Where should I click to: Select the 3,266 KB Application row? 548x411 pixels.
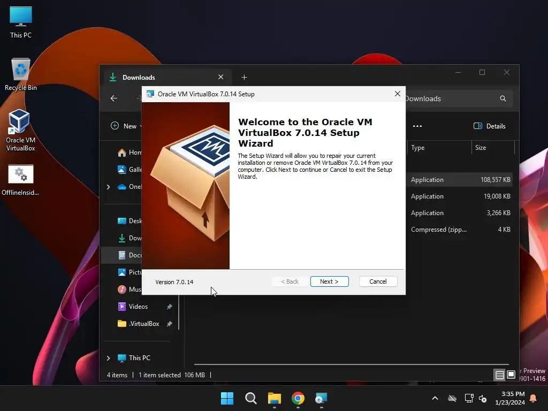[x=459, y=213]
